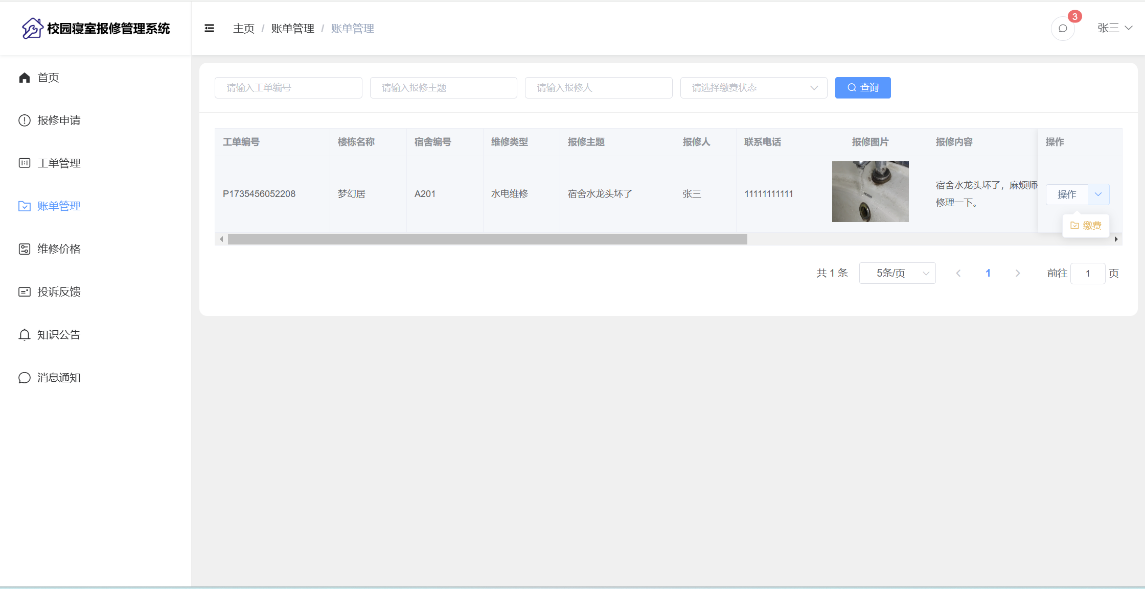Focus the 请输入工单编号 input field

[288, 88]
